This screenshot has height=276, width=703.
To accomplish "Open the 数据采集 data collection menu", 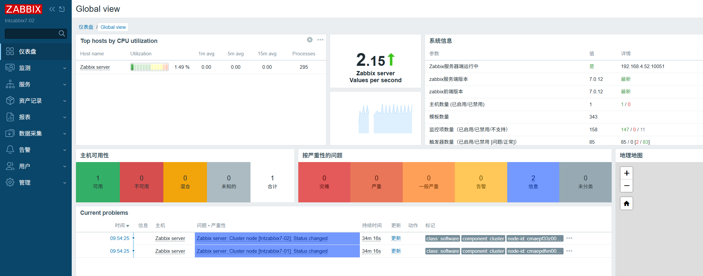I will point(36,134).
